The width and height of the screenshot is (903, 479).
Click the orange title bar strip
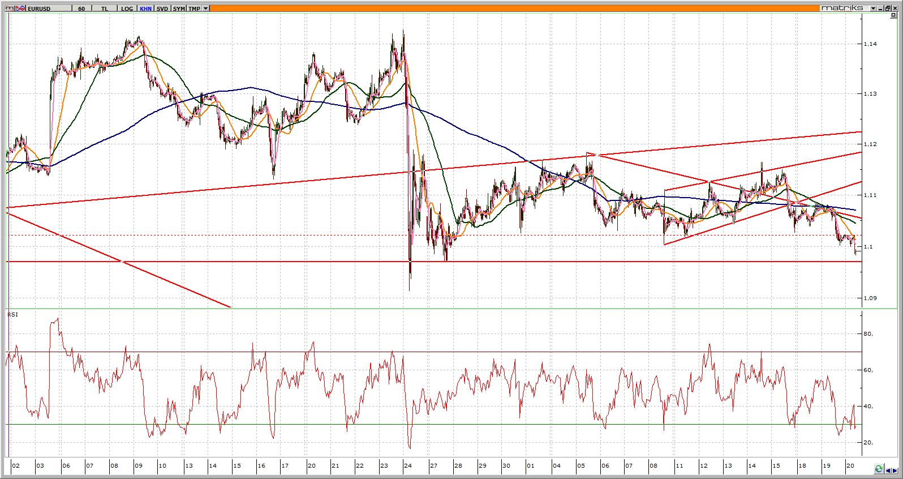coord(515,8)
